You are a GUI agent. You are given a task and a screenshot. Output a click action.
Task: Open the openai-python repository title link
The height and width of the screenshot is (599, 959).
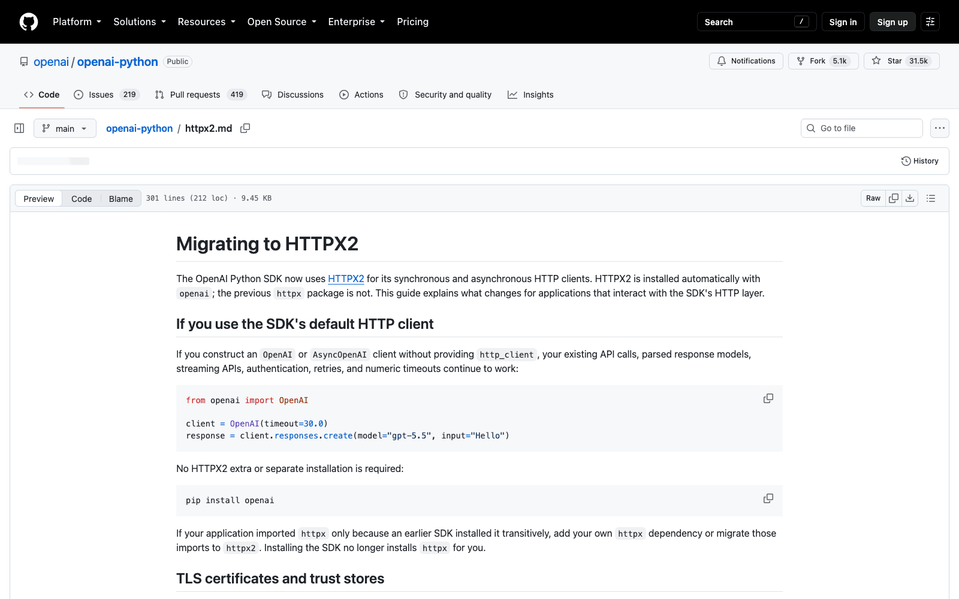tap(117, 62)
